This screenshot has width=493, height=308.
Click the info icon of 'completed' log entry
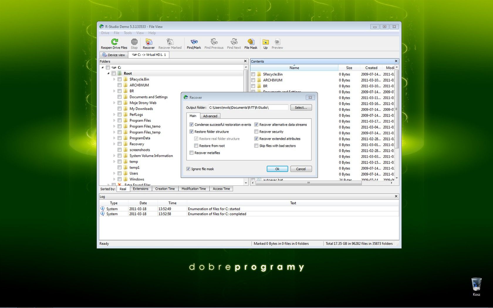click(102, 214)
